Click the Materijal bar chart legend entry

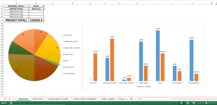point(140,87)
